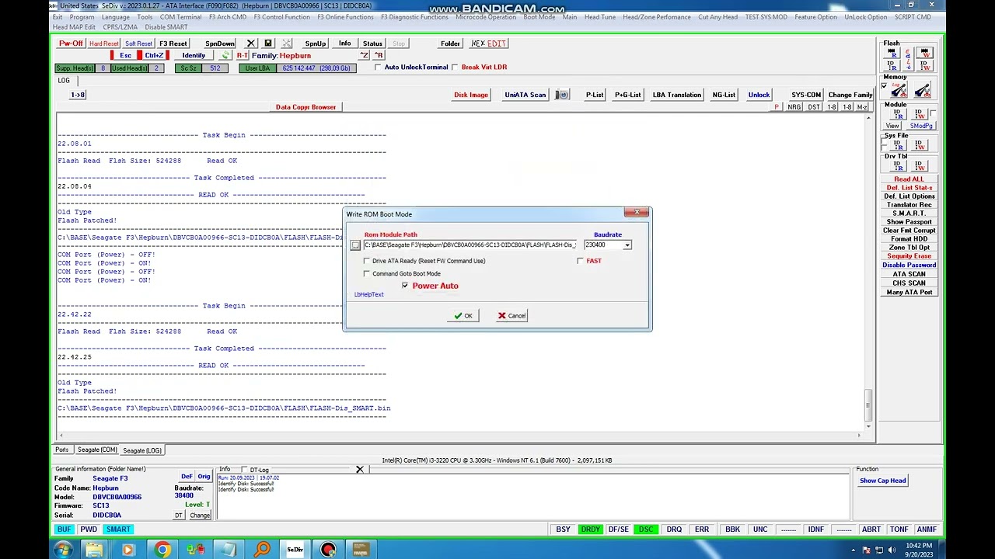Click the HEX EDIT button
The width and height of the screenshot is (995, 559).
[x=488, y=43]
